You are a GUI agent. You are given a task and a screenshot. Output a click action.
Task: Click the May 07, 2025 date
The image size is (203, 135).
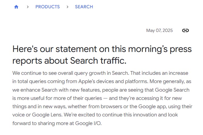(159, 31)
